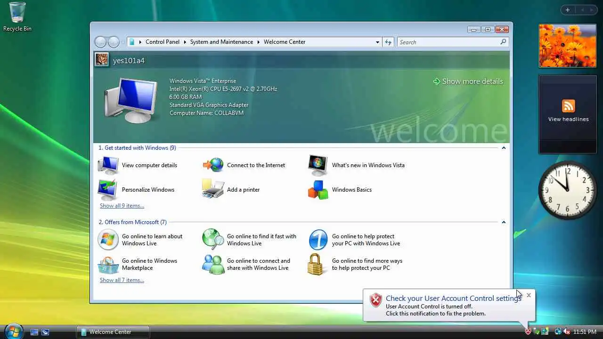This screenshot has width=603, height=339.
Task: Click the search magnifier icon
Action: [x=503, y=42]
